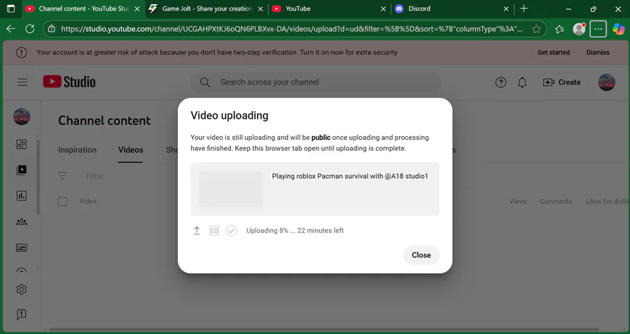The width and height of the screenshot is (630, 334).
Task: Click the title Playing roblox Pacman survival
Action: [350, 176]
